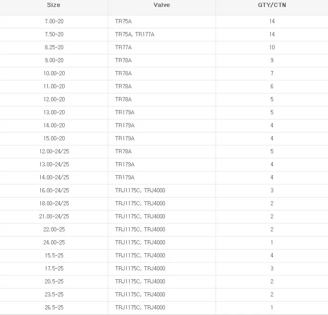Click the TR77A valve entry
The image size is (328, 315).
[x=124, y=47]
